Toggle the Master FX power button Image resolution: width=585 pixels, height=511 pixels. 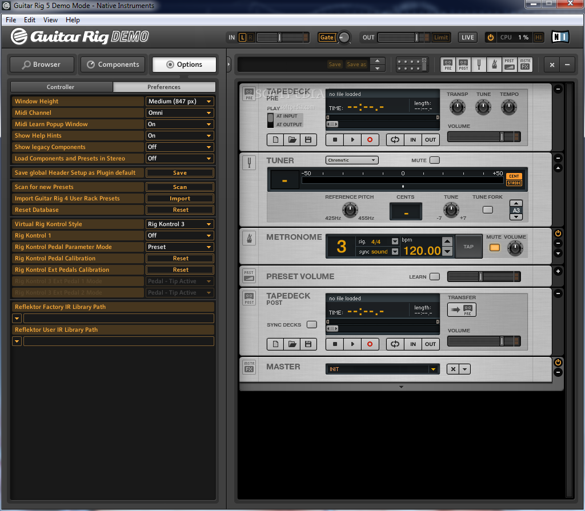558,363
